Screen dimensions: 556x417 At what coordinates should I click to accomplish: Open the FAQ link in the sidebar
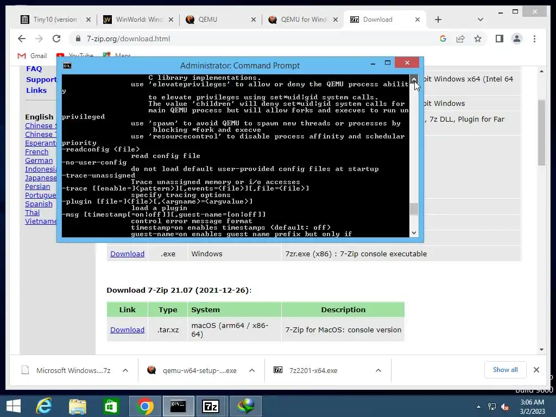(x=34, y=69)
